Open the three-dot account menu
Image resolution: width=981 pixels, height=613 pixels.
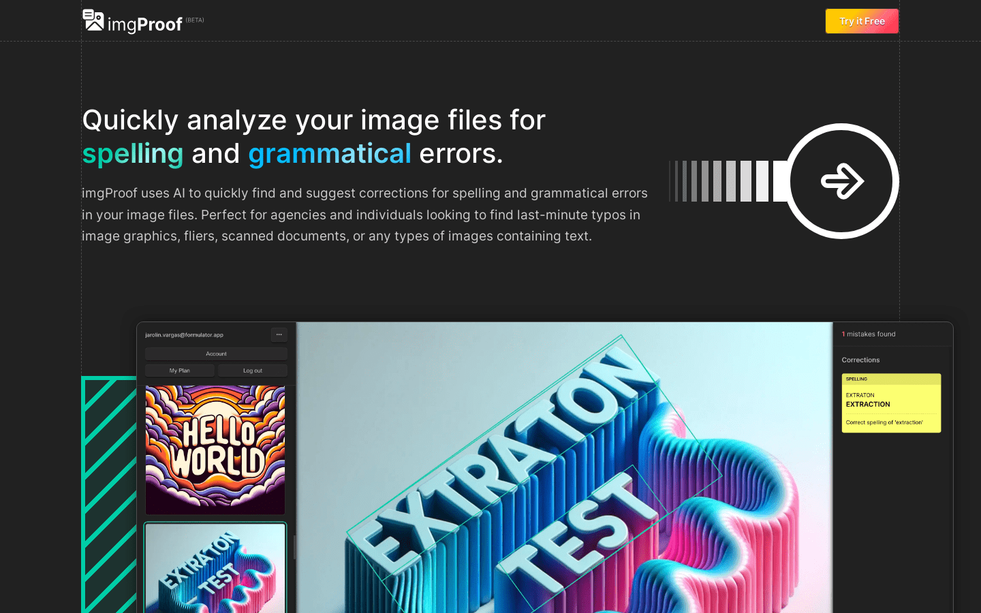click(279, 334)
